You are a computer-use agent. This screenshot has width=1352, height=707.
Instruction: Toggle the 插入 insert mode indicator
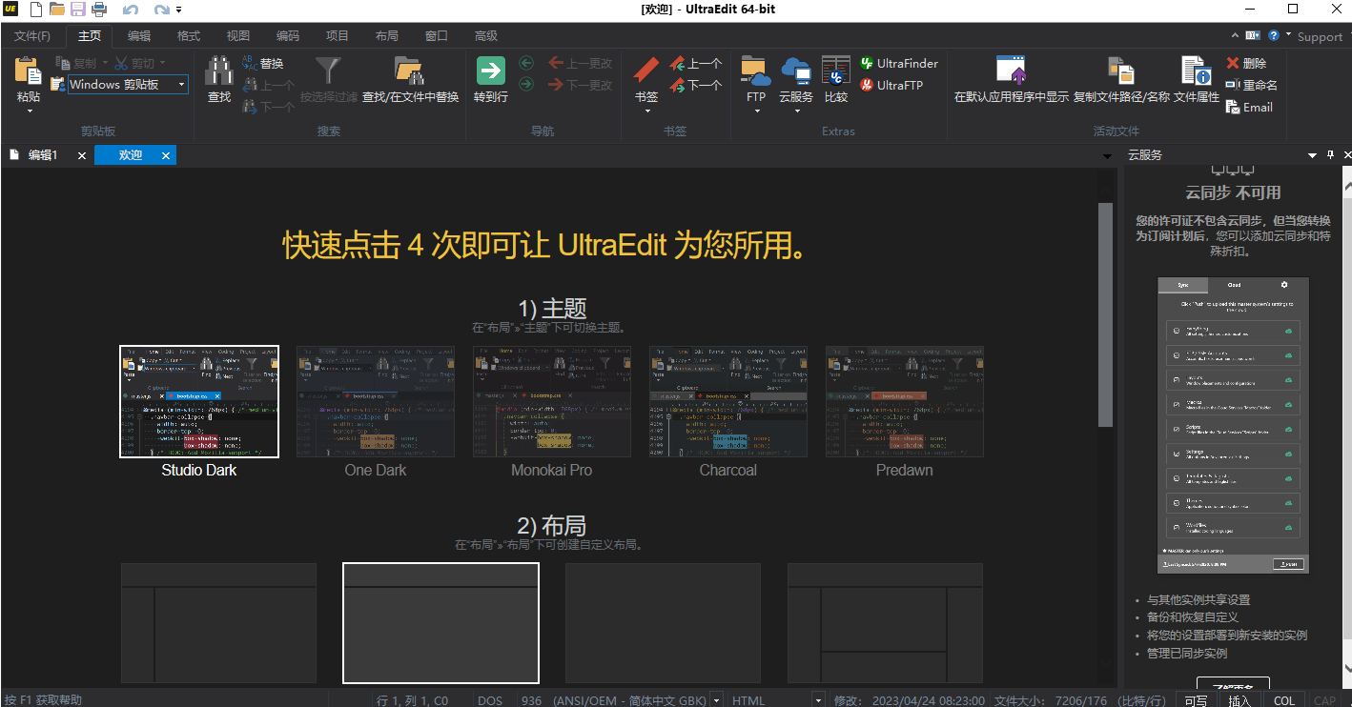point(1239,700)
